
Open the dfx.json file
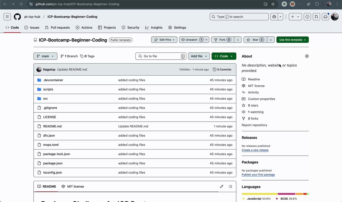point(49,136)
